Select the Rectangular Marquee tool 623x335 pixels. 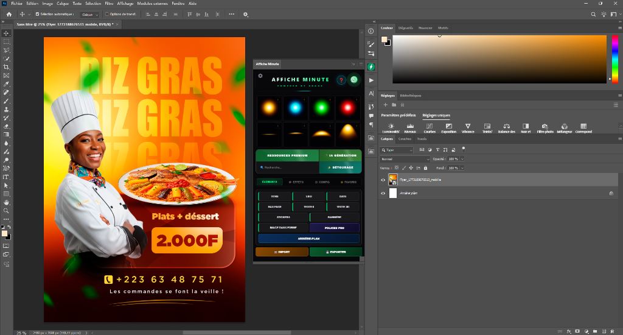6,42
